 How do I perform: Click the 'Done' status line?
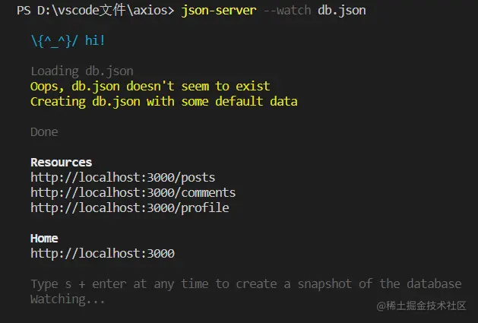[44, 132]
